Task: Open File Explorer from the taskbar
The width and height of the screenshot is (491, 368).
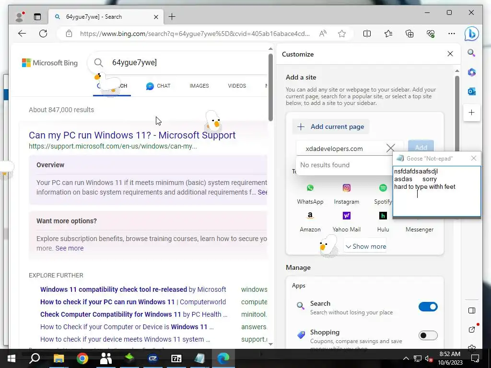Action: 58,358
